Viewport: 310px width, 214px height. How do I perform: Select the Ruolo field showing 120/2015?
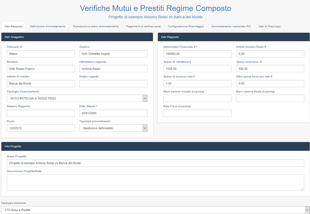(x=41, y=128)
